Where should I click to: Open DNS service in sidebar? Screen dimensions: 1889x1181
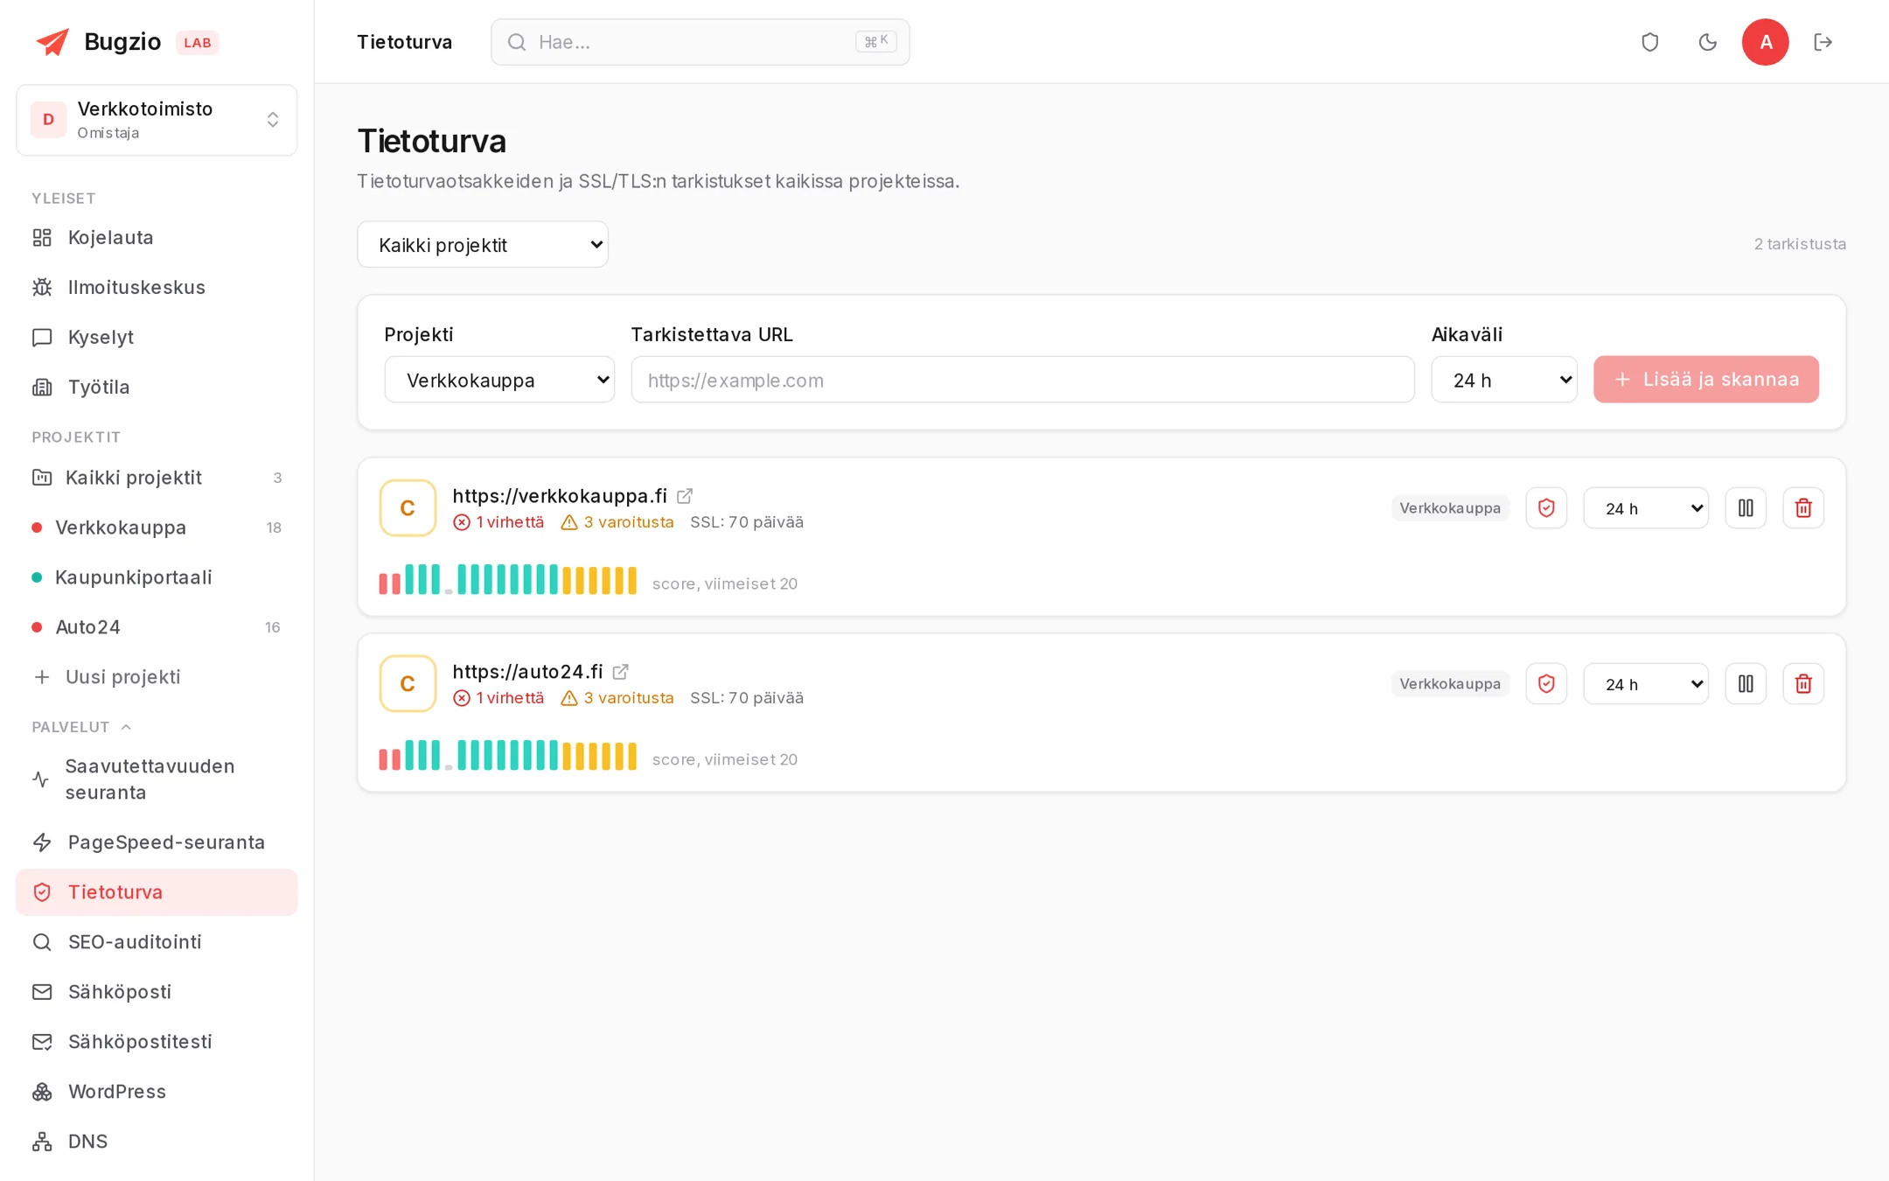[157, 1142]
